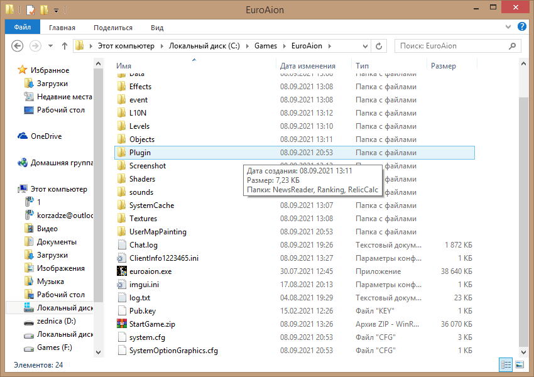Open the euroaion.exe application icon
534x377 pixels.
pyautogui.click(x=122, y=271)
